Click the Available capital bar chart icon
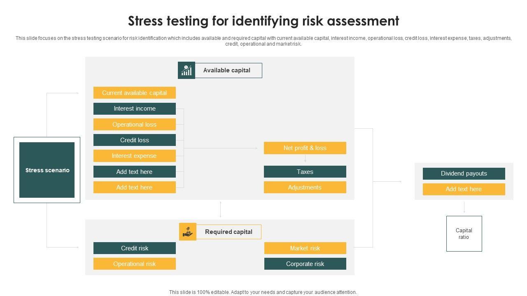Viewport: 527px width, 296px height. coord(187,70)
